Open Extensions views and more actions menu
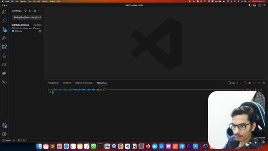Screen dimensions: 268x151 40,11
